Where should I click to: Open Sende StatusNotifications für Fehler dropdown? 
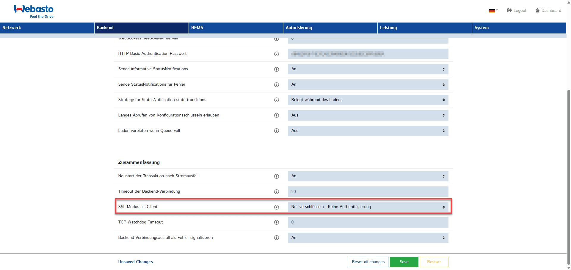368,84
